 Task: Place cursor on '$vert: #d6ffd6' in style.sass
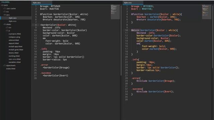point(49,9)
